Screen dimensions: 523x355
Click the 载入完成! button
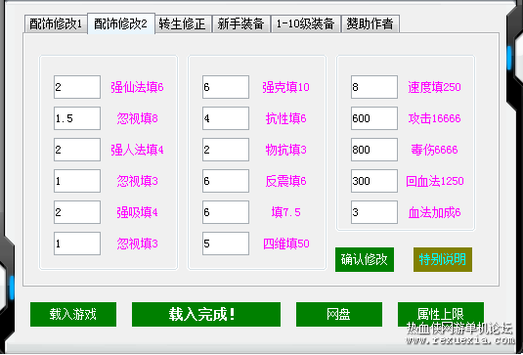click(206, 314)
